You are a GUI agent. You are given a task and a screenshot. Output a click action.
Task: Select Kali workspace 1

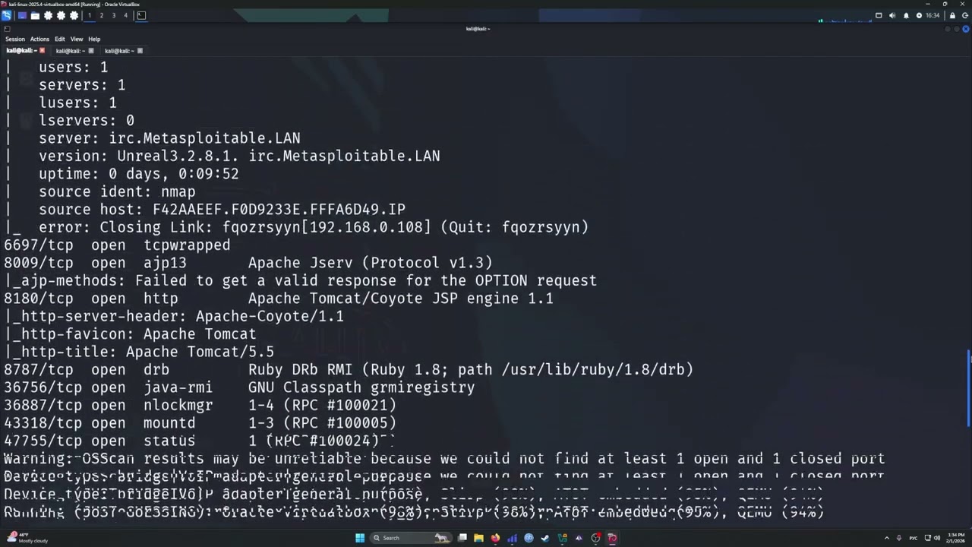point(90,15)
